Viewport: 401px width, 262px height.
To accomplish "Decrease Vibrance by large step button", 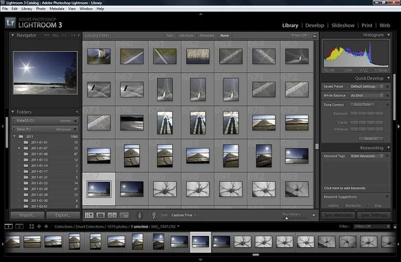I will point(354,129).
